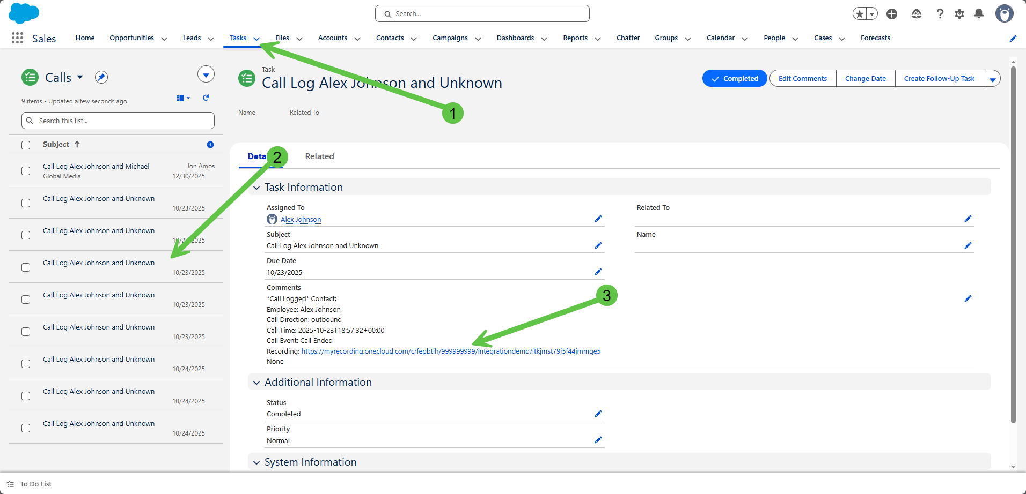Edit the Due Date field pencil
1026x494 pixels.
(x=598, y=272)
